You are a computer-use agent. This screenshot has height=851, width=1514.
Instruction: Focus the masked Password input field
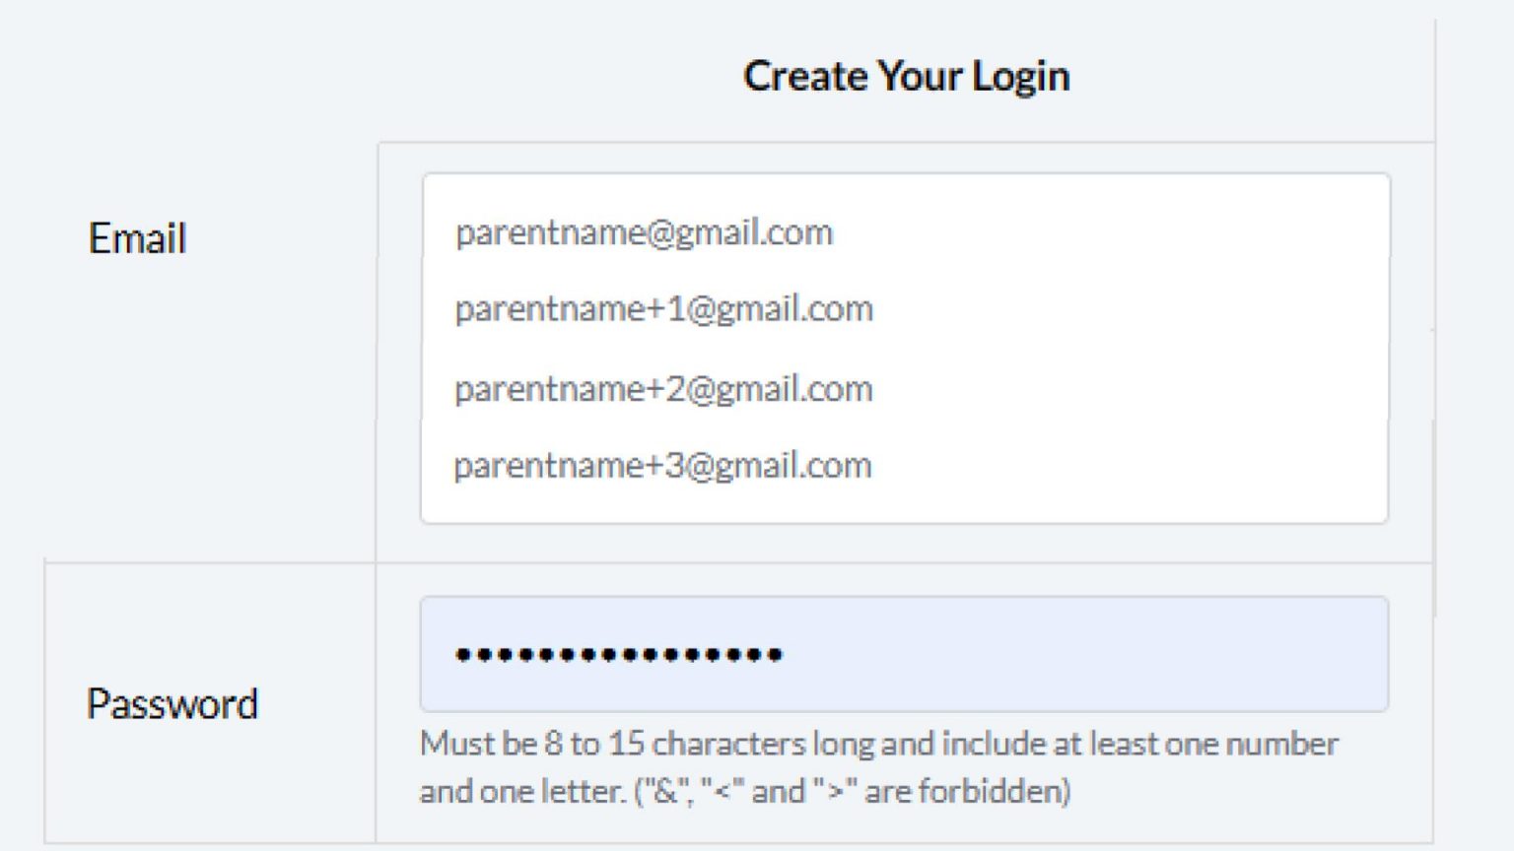[x=903, y=654]
